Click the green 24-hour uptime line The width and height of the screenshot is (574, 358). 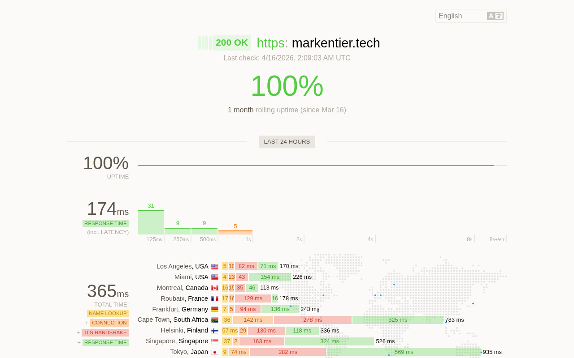point(316,166)
